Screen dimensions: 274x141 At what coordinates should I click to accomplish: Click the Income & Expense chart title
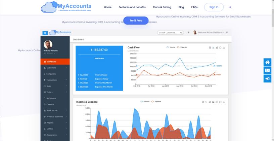[87, 102]
